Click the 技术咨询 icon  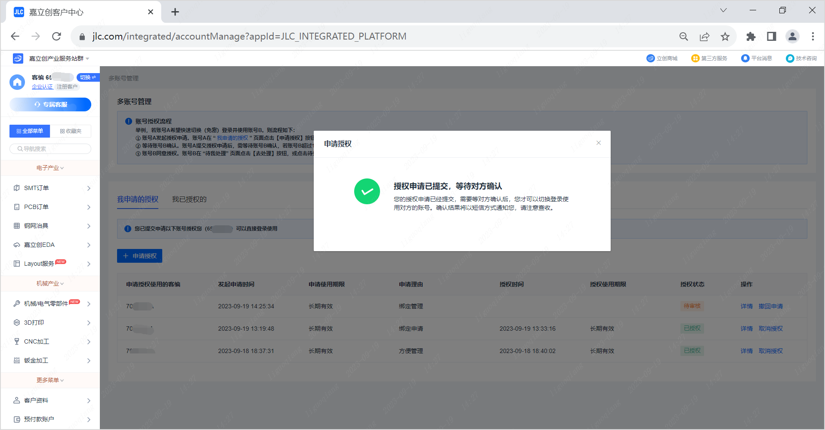790,58
